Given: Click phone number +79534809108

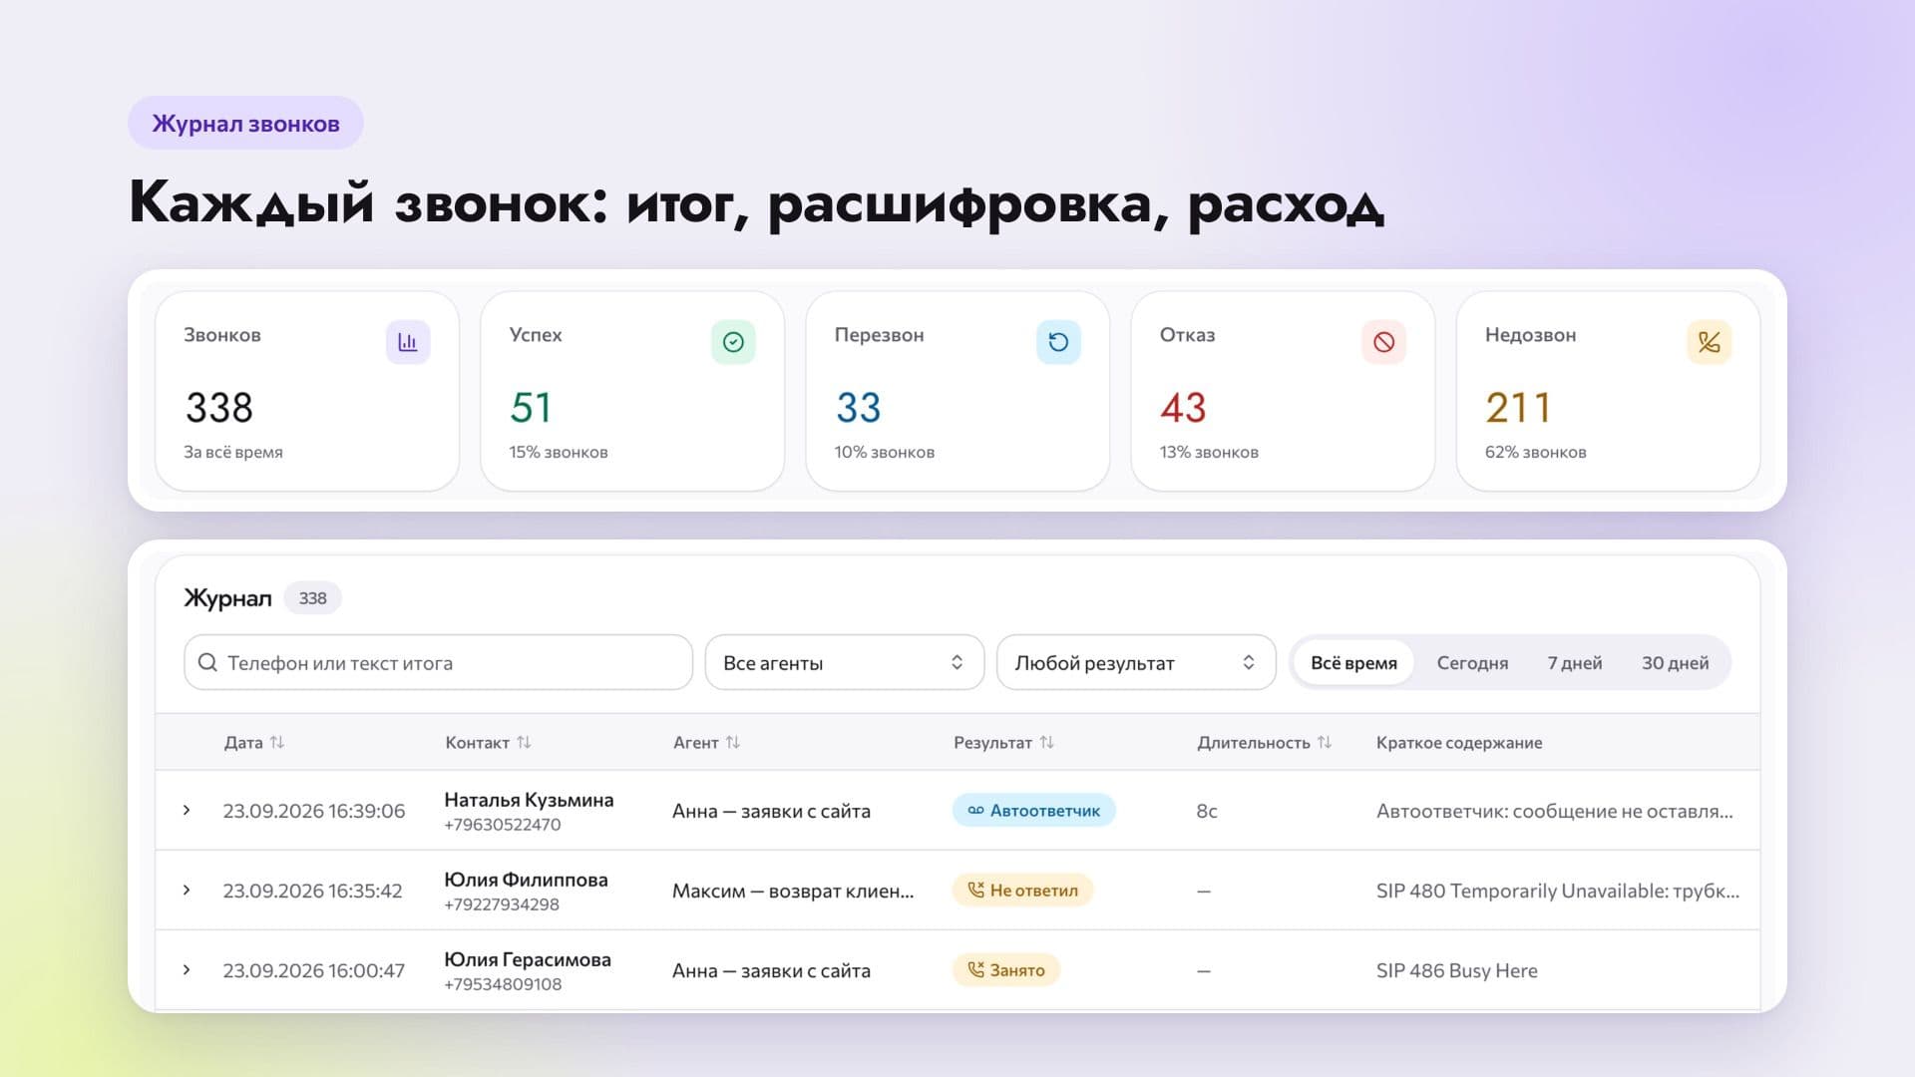Looking at the screenshot, I should (503, 983).
